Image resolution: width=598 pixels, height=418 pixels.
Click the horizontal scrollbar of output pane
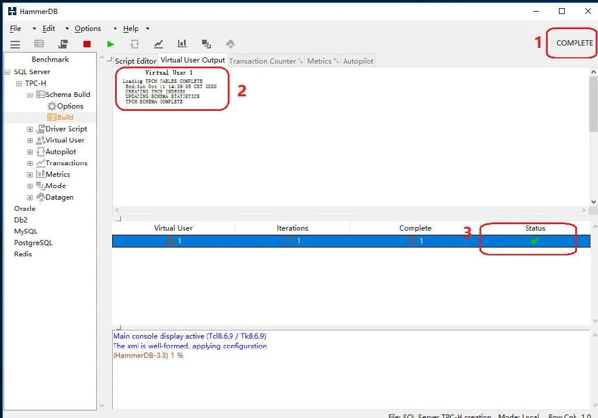(350, 210)
